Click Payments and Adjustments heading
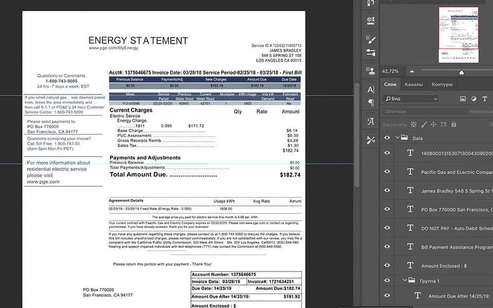 pos(145,158)
